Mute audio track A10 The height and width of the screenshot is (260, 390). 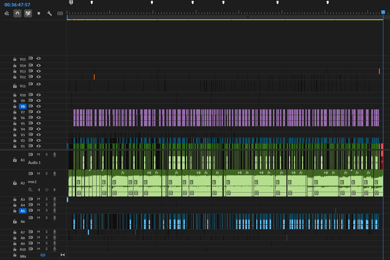[38, 249]
